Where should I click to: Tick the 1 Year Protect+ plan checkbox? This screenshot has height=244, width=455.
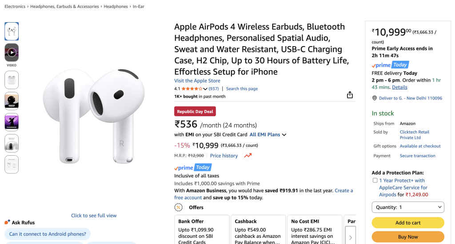click(375, 181)
